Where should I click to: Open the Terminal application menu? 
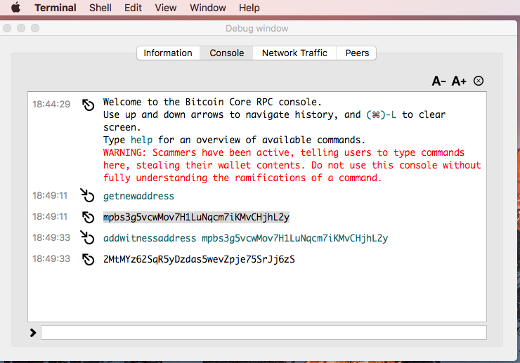[x=56, y=8]
